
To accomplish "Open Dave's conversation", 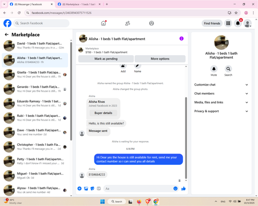I will coord(35,132).
